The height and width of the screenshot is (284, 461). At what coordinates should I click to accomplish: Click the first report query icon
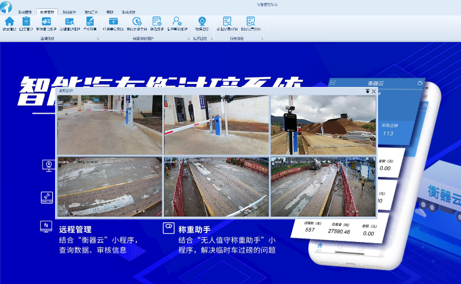(227, 22)
